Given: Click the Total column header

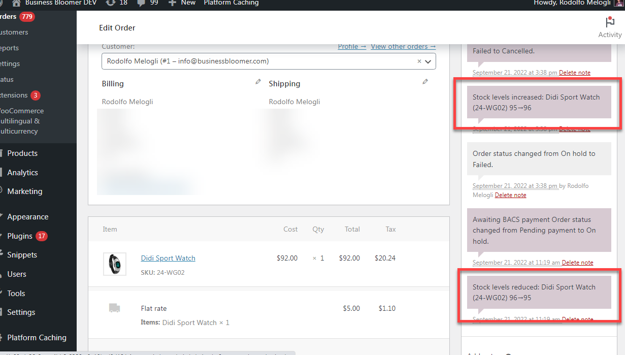Looking at the screenshot, I should tap(352, 229).
